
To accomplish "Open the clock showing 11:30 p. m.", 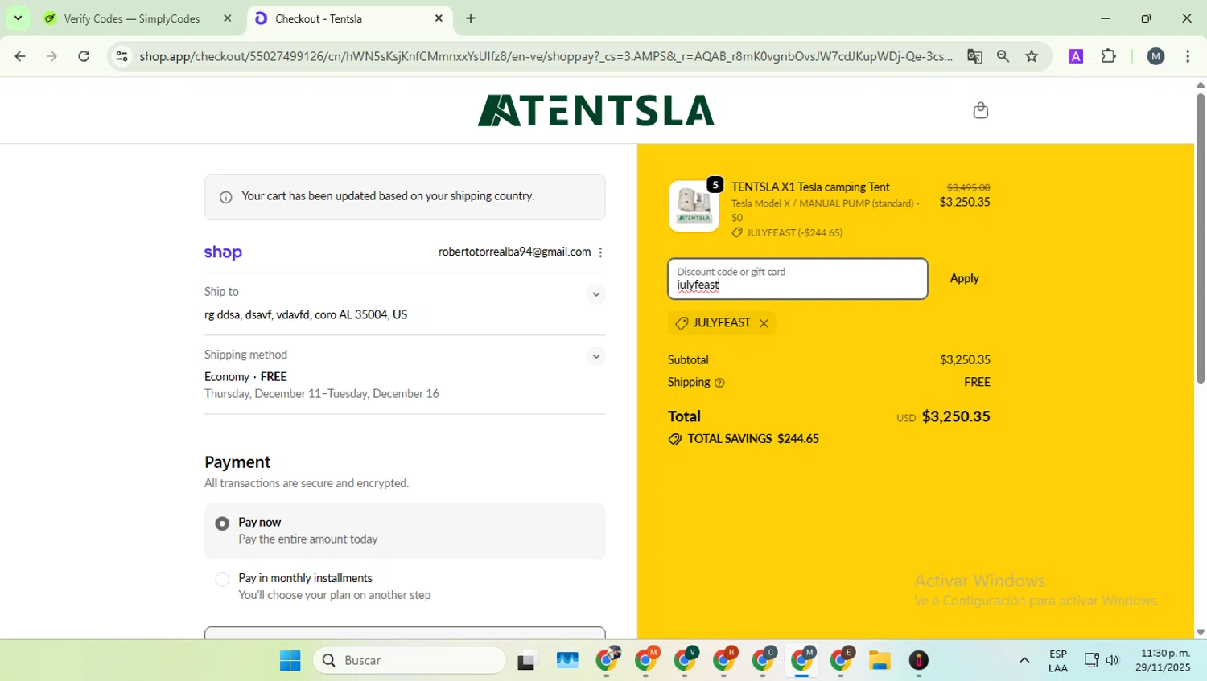I will point(1164,661).
